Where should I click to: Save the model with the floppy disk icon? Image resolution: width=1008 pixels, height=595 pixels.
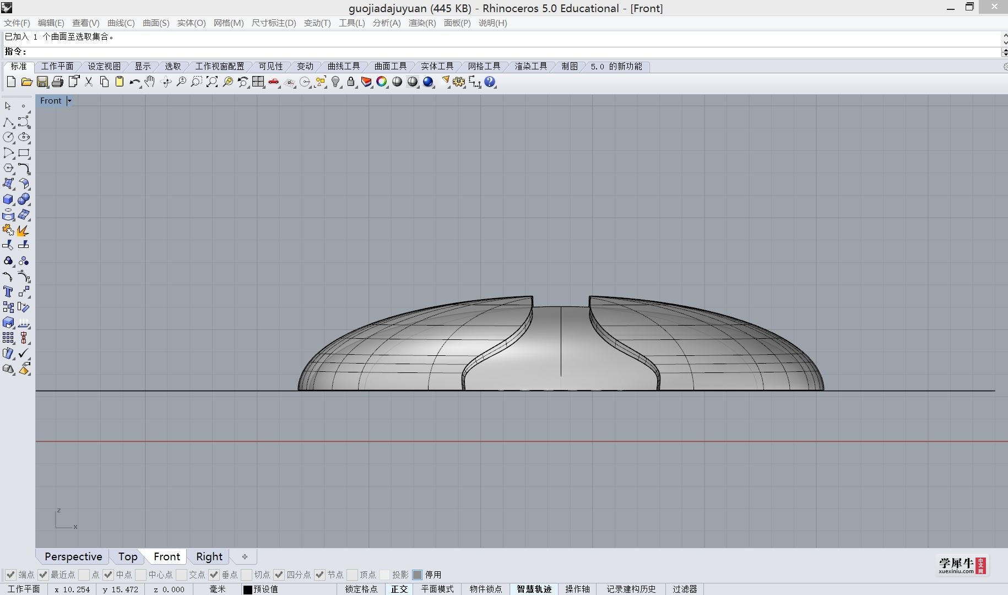tap(42, 82)
